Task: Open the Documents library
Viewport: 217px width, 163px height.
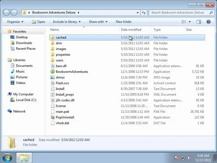Action: [24, 66]
